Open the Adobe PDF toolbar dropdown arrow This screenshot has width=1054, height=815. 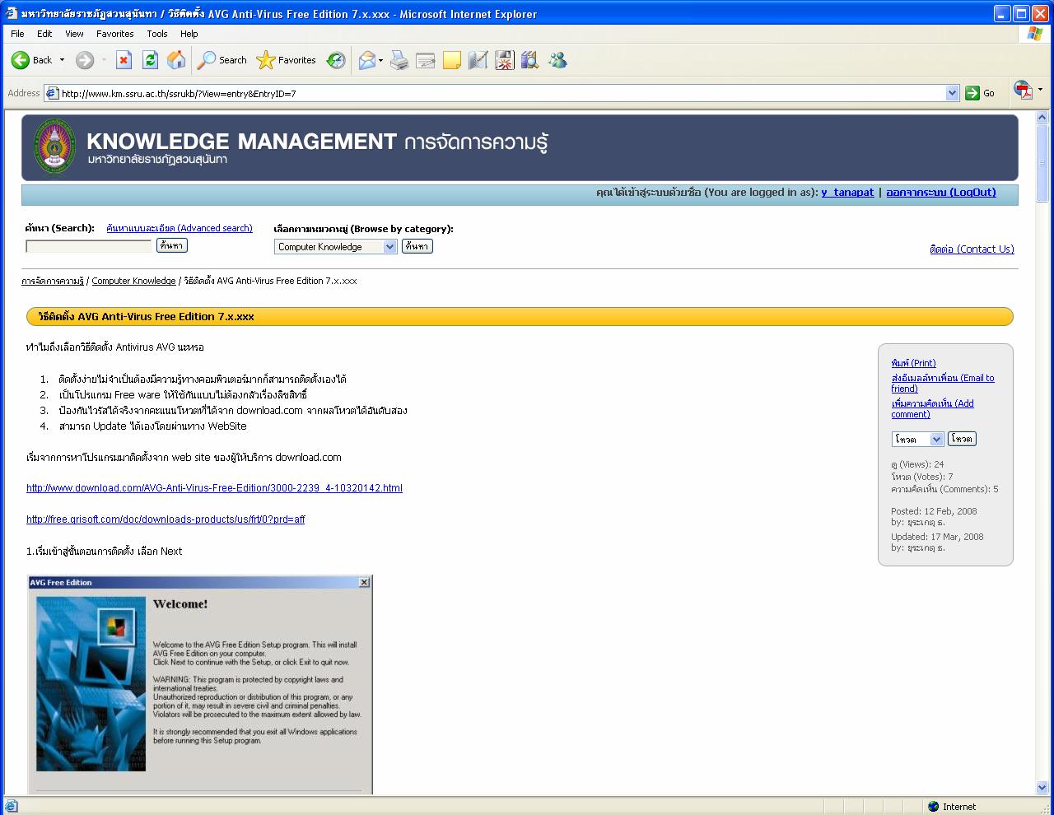click(x=1040, y=89)
